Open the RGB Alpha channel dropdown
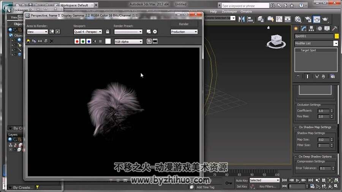Image resolution: width=342 pixels, height=192 pixels. click(128, 42)
